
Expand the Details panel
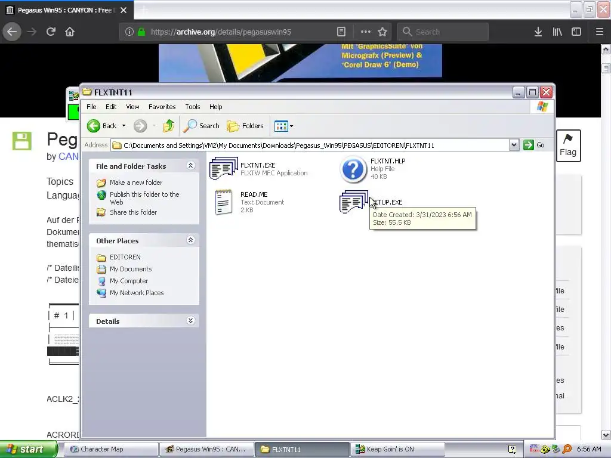tap(190, 320)
